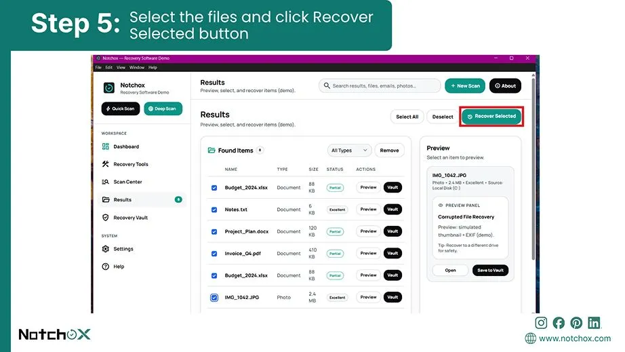Expand the All Types filter dropdown
Screen dimensions: 625x352
(x=349, y=151)
